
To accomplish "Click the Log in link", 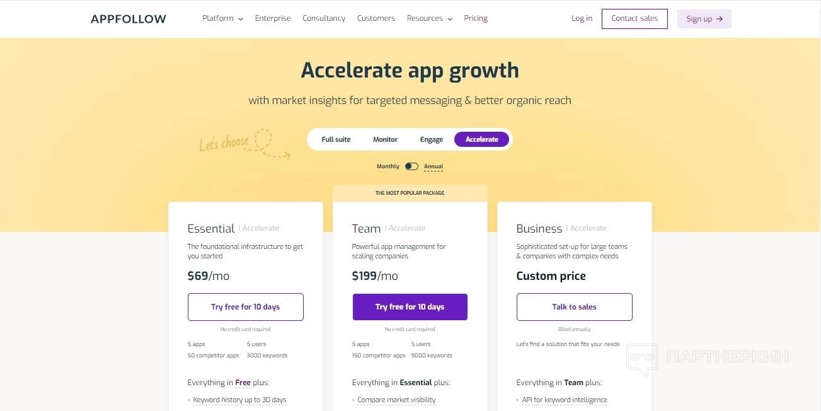I will click(x=582, y=18).
